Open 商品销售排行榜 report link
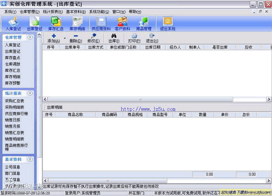Screen dimensions: 272x196 coord(16,147)
